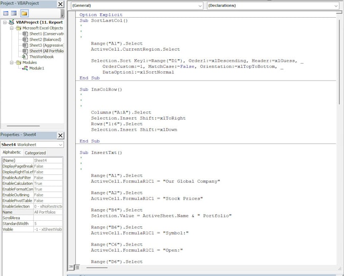Viewport: 344px width, 276px height.
Task: Select the (Name) property value Sheet4
Action: pyautogui.click(x=48, y=161)
